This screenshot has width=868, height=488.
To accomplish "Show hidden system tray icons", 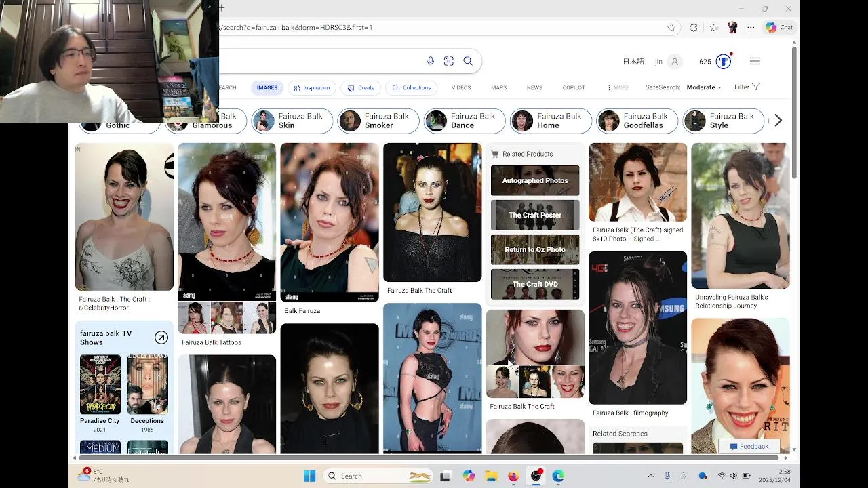I will pos(650,476).
